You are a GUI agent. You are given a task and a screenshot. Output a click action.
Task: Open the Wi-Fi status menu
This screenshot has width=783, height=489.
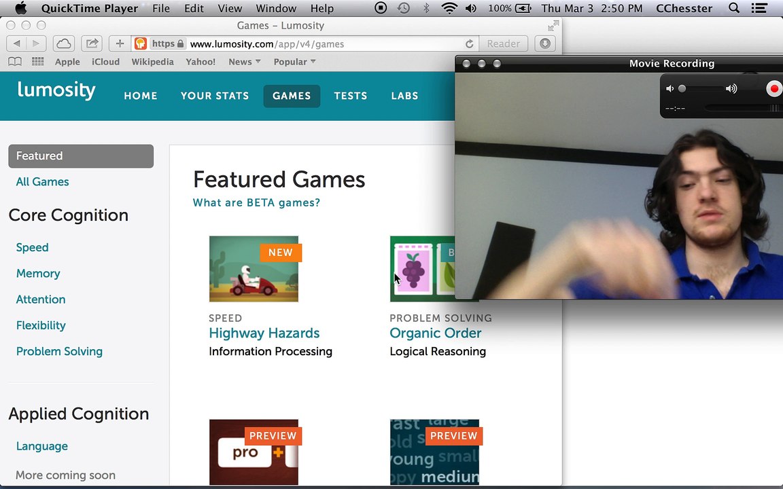click(449, 8)
